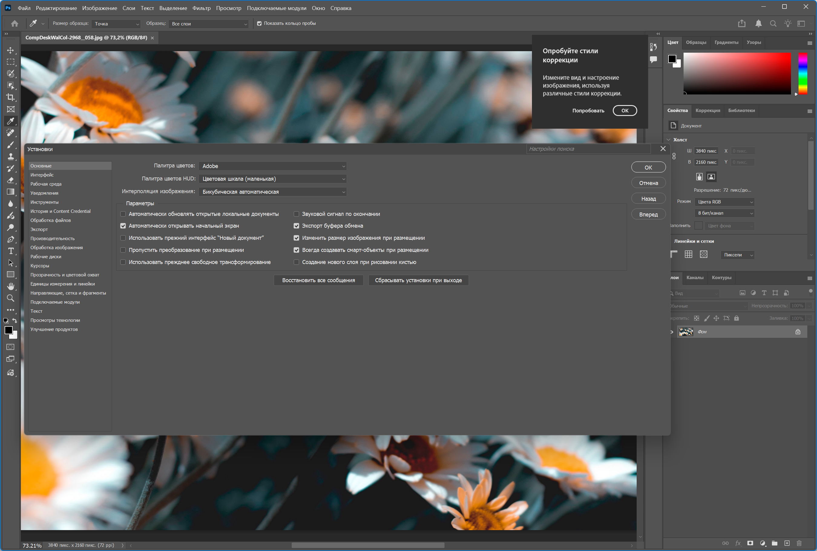Viewport: 817px width, 551px height.
Task: Open 'Размер образца' Точка dropdown
Action: pos(116,24)
